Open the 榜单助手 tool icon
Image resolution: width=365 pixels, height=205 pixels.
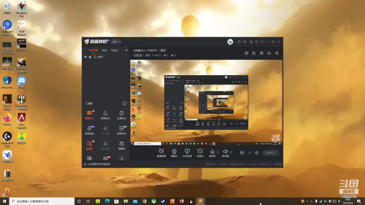click(121, 130)
